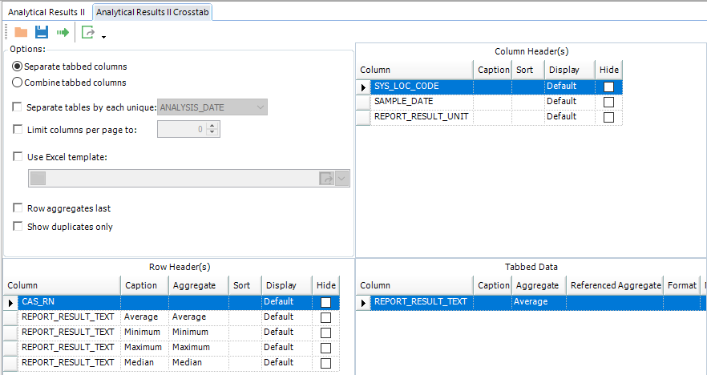Click the green export icon in toolbar
707x375 pixels.
click(87, 32)
